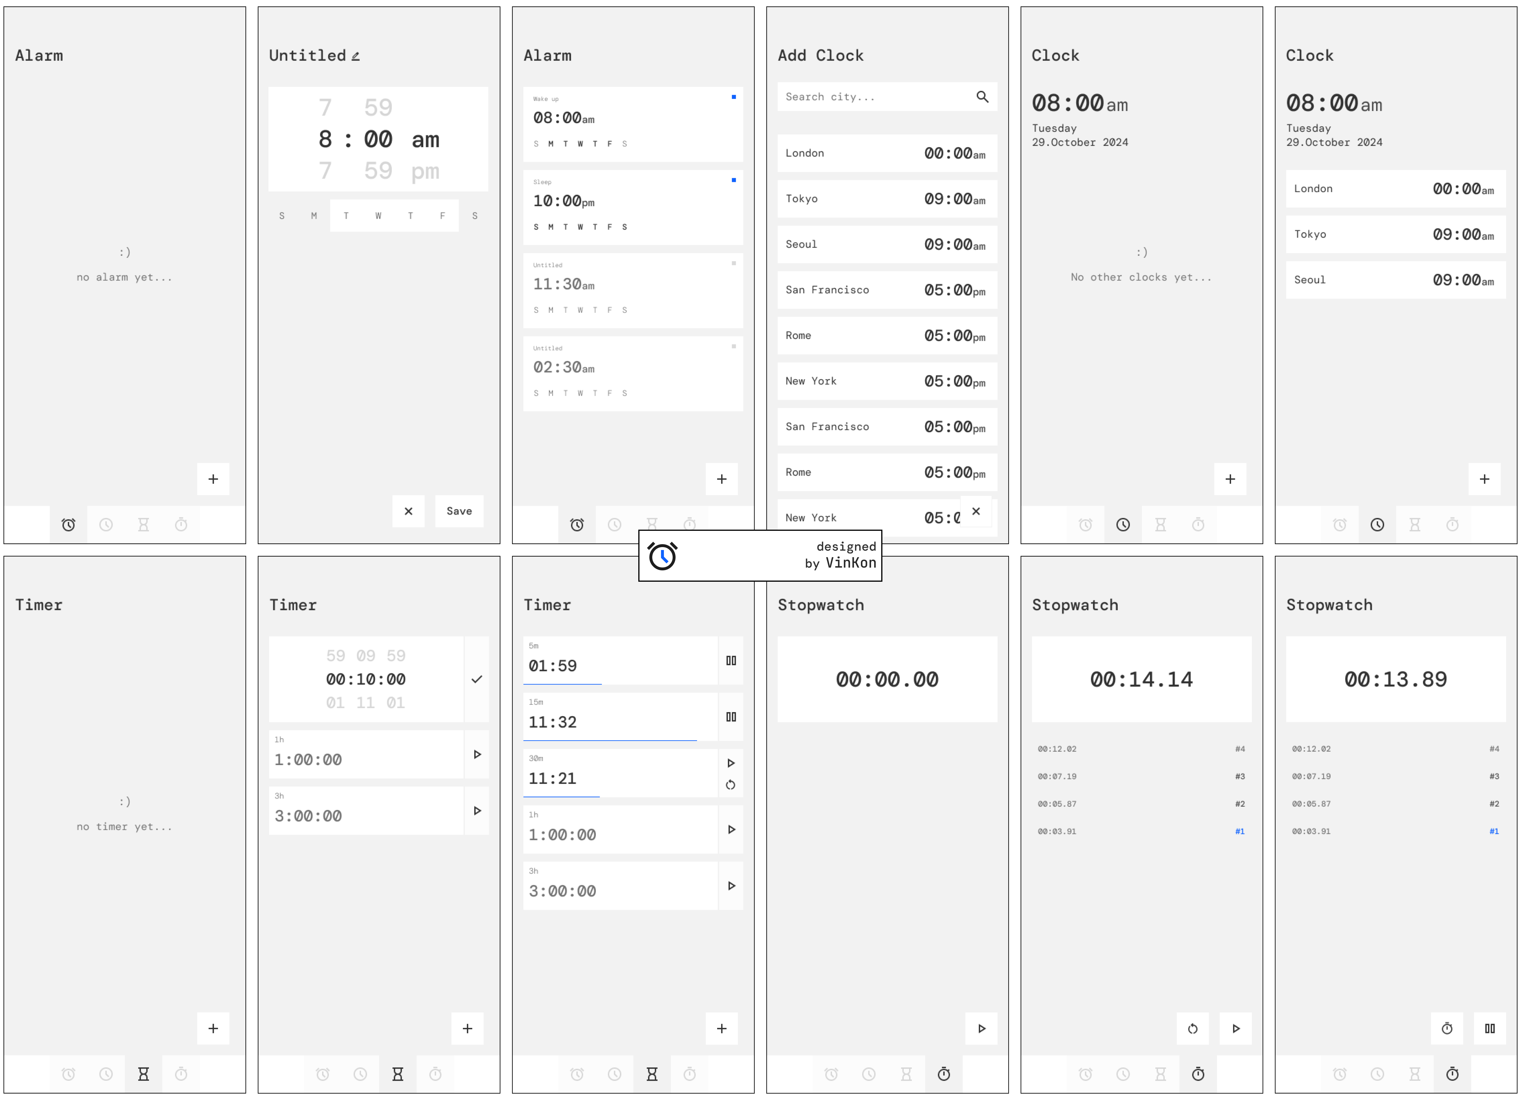This screenshot has width=1521, height=1100.
Task: Confirm the 00:10:00 timer with the checkmark
Action: (x=476, y=679)
